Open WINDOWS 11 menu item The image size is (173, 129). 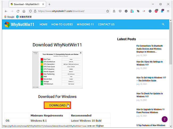pyautogui.click(x=85, y=24)
